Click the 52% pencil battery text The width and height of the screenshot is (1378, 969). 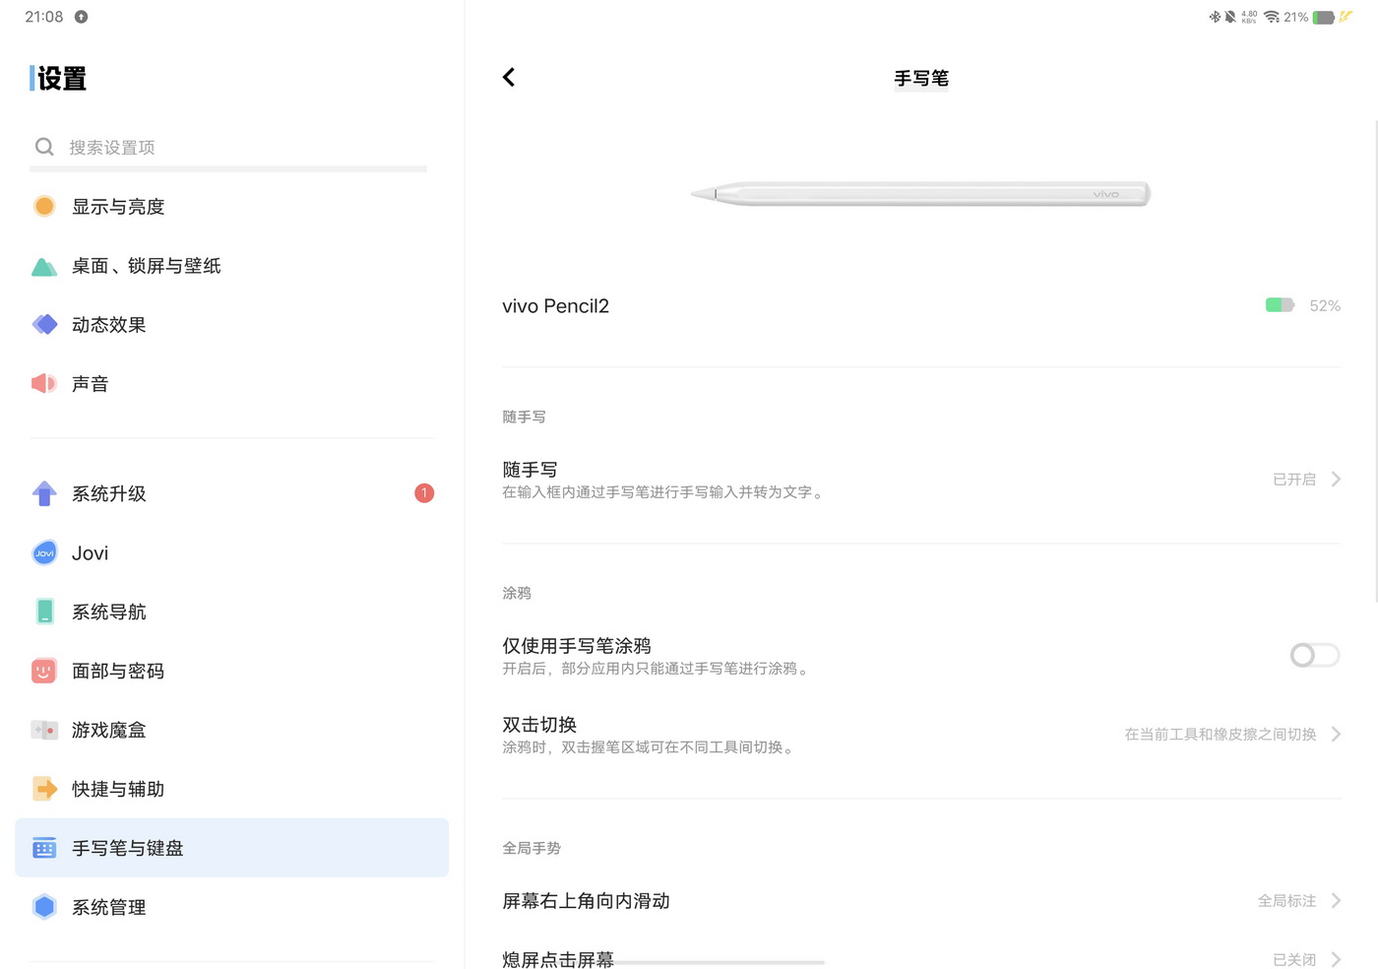point(1325,305)
